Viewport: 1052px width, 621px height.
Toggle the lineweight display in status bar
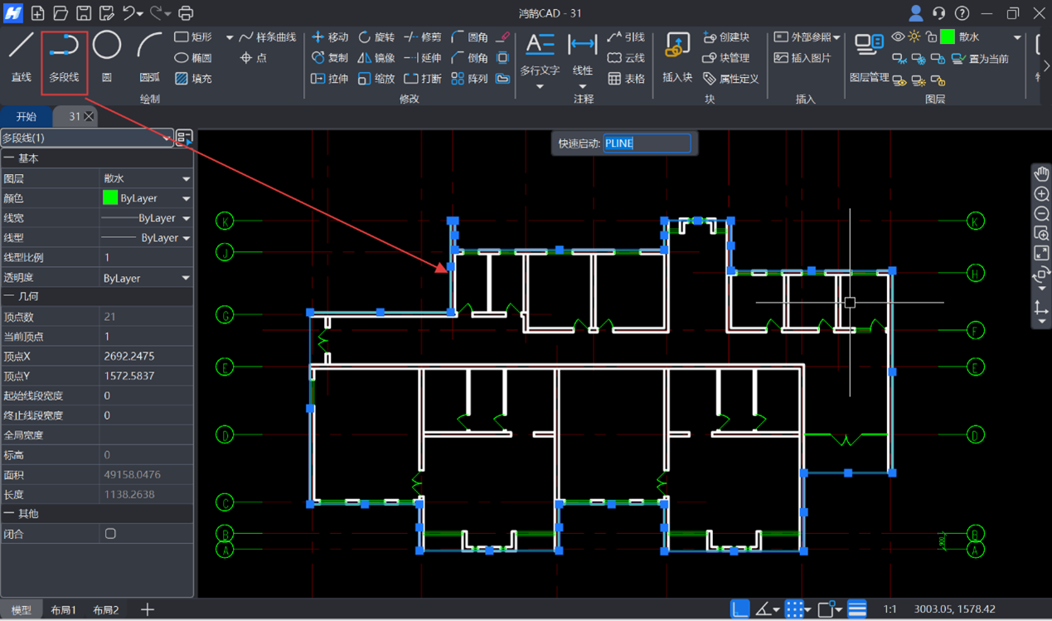coord(856,609)
